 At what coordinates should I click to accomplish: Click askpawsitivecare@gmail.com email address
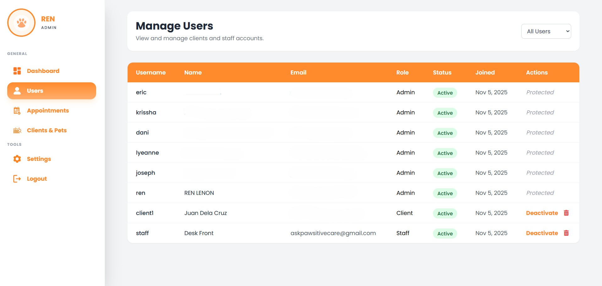(333, 233)
